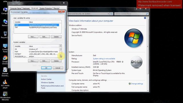The image size is (183, 103).
Task: Select the TMP user variable row
Action: (x=37, y=27)
